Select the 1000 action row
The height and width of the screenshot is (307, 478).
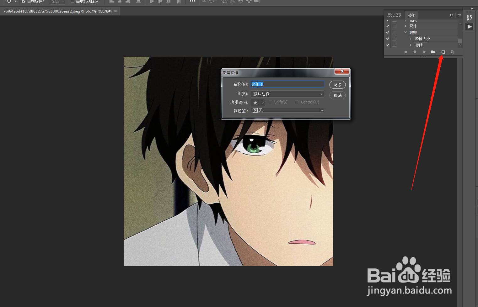tap(421, 32)
